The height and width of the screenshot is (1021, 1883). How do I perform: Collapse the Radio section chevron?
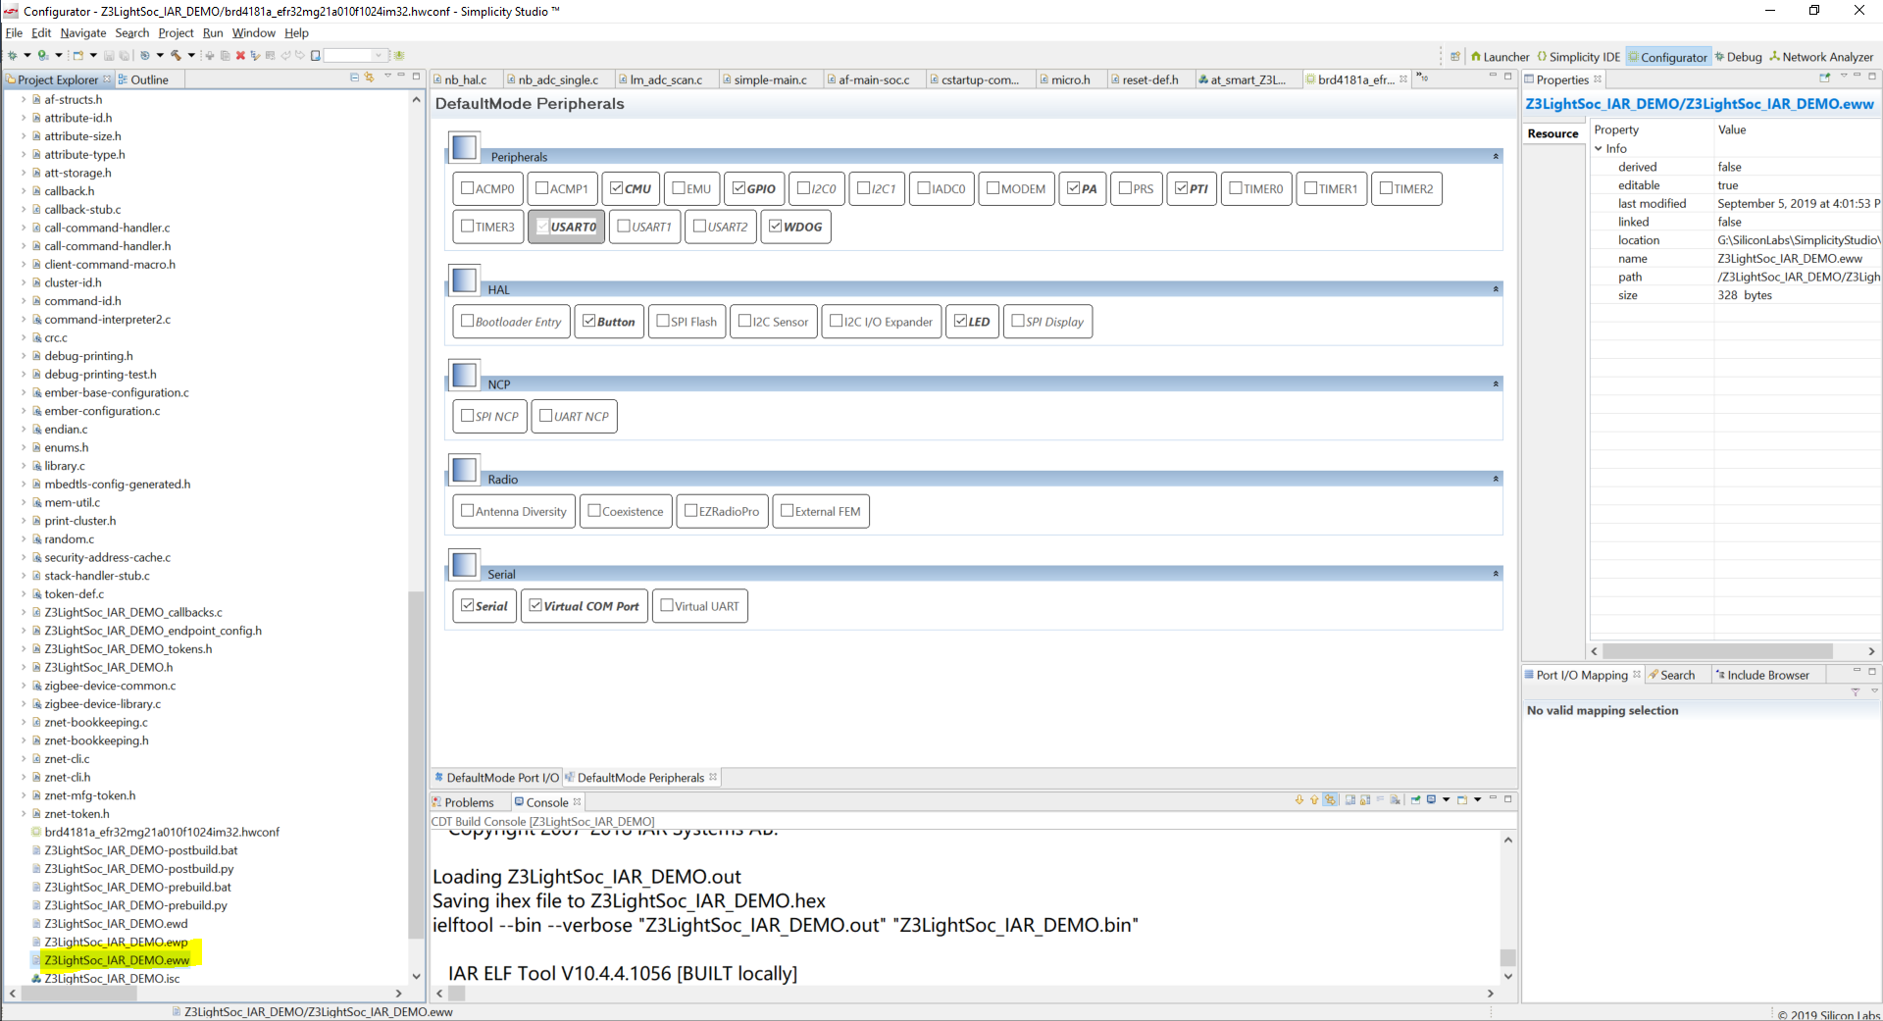(1495, 479)
